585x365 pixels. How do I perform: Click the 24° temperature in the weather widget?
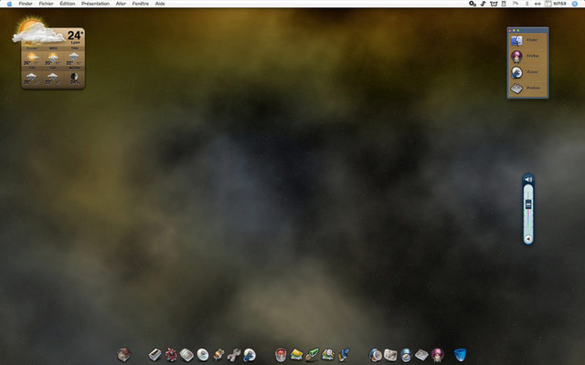75,35
